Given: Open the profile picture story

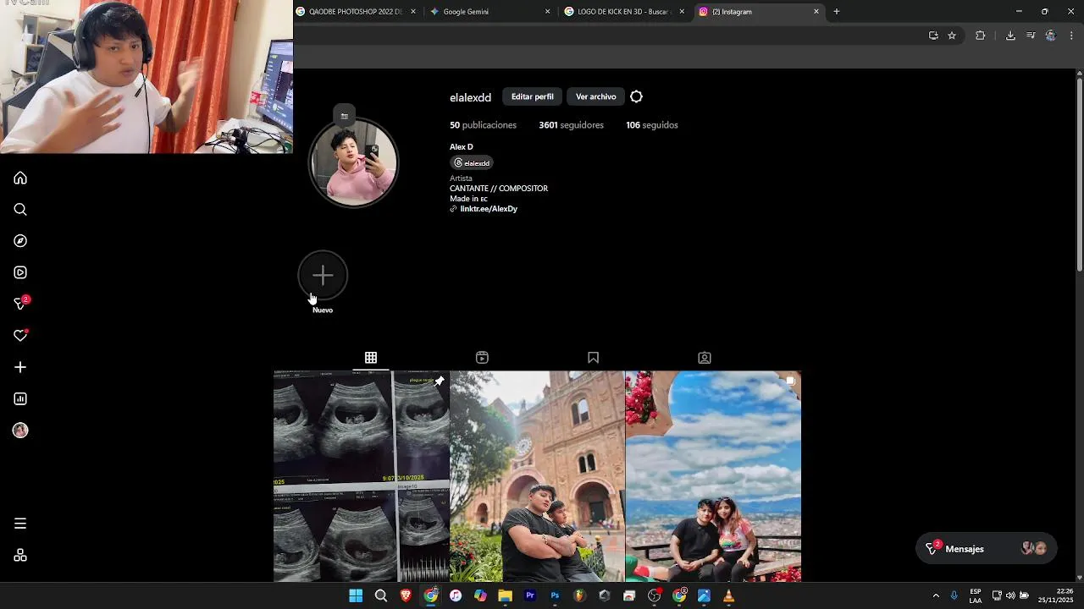Looking at the screenshot, I should tap(353, 162).
